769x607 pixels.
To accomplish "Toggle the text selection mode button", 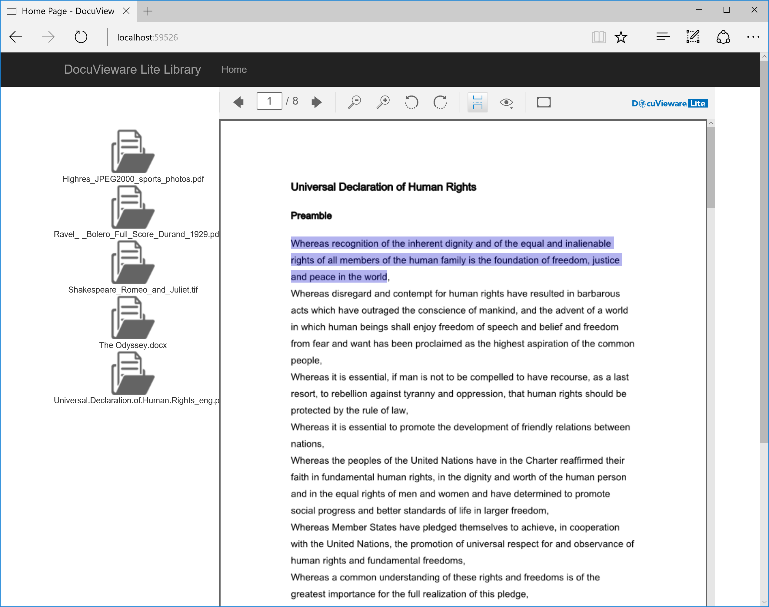I will [478, 102].
